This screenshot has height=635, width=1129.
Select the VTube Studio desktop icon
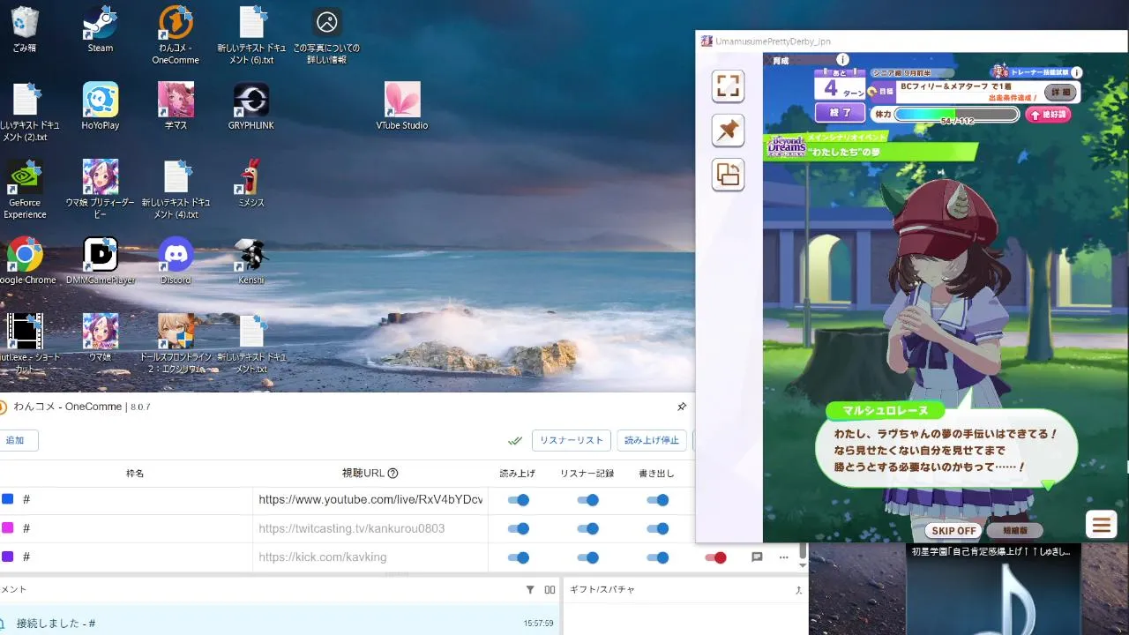(x=402, y=107)
